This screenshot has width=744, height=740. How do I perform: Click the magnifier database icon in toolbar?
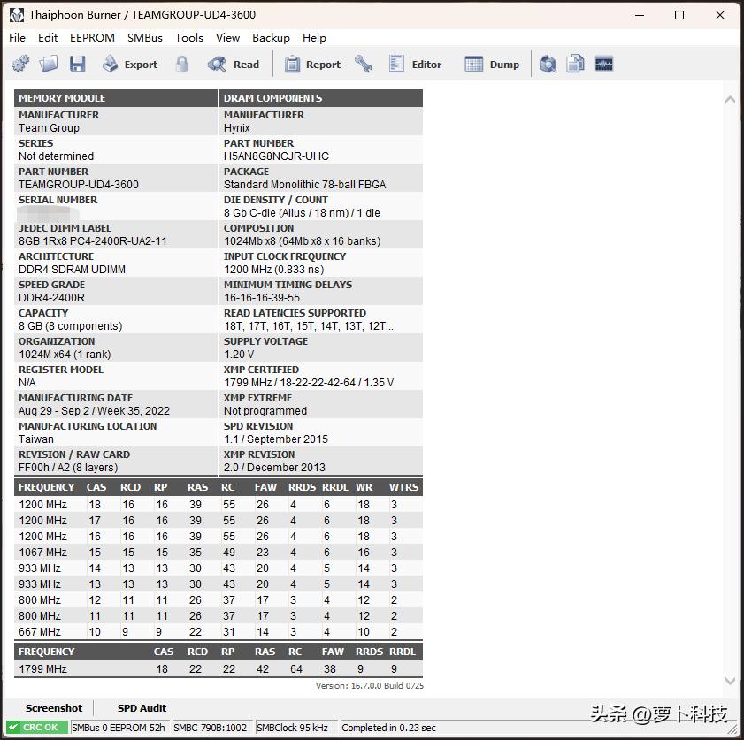[548, 64]
